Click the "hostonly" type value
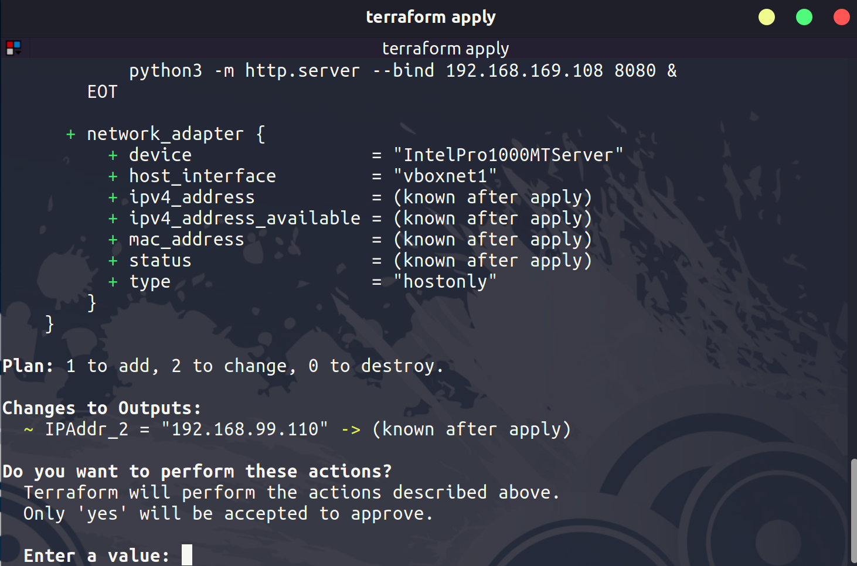The width and height of the screenshot is (857, 566). click(445, 282)
